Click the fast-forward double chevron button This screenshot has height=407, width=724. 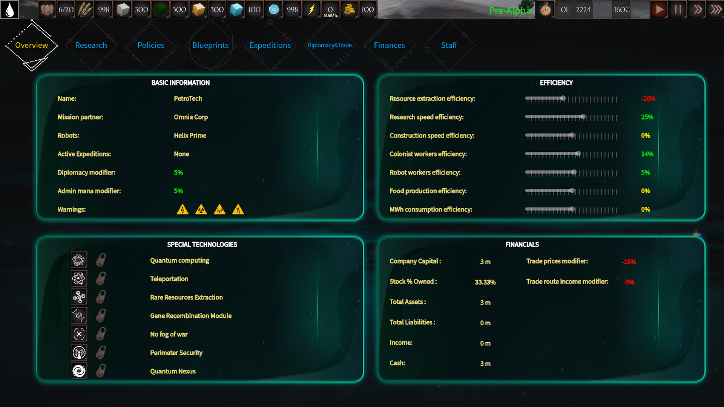coord(697,9)
